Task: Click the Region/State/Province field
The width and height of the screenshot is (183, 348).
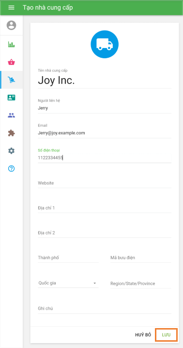Action: pos(141,283)
